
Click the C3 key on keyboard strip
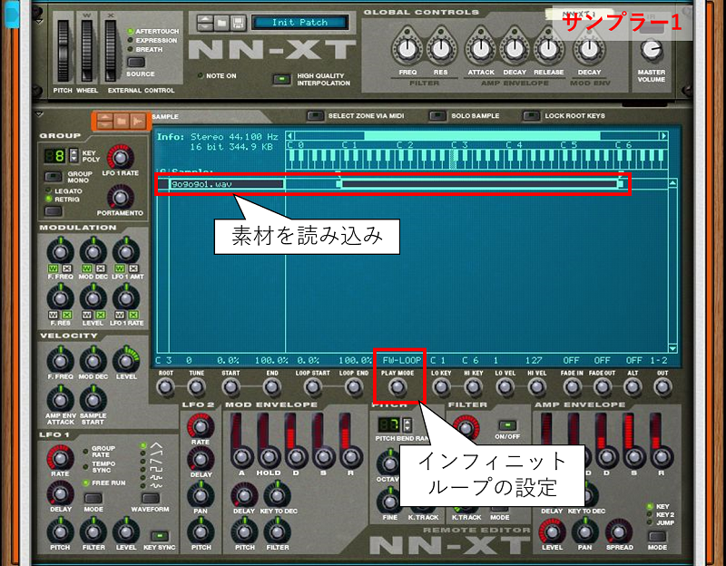click(x=455, y=158)
